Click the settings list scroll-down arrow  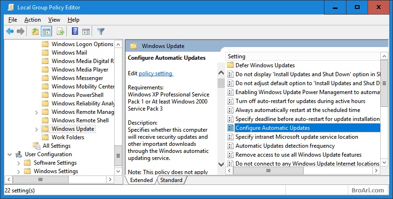(384, 162)
